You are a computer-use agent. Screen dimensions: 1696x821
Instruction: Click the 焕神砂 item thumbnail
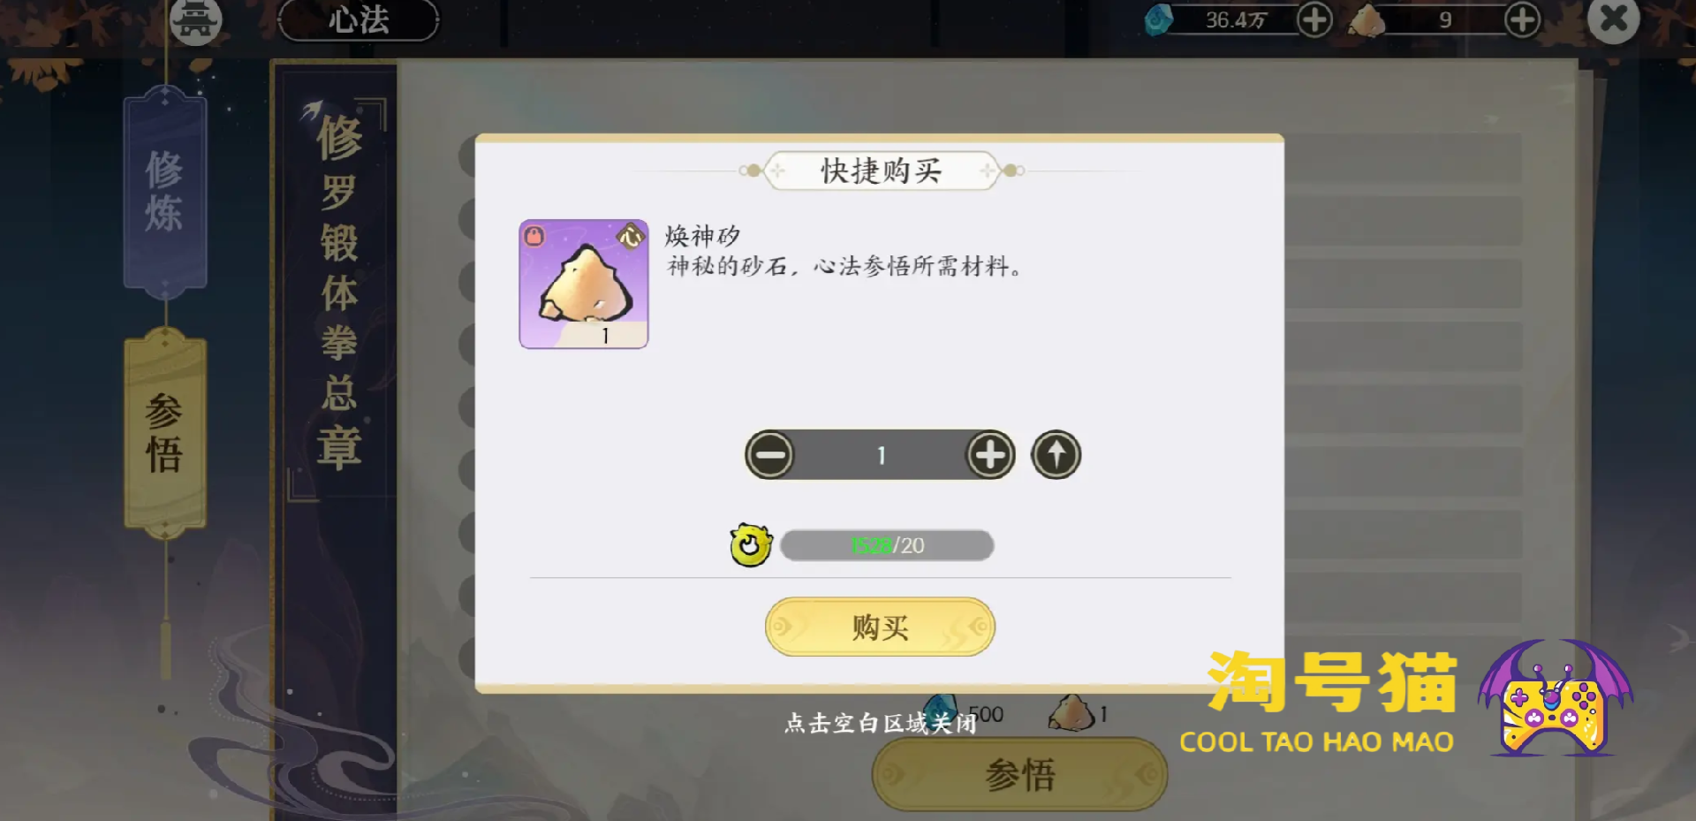(584, 284)
